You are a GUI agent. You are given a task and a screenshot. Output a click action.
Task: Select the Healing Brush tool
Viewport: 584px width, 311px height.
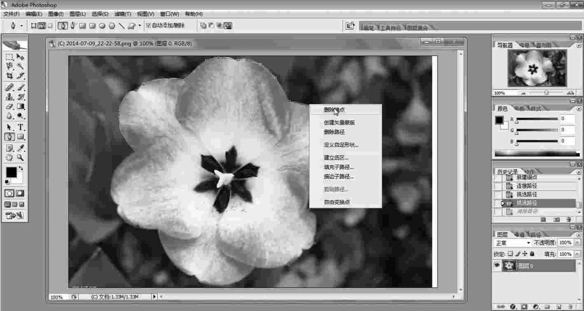[9, 88]
